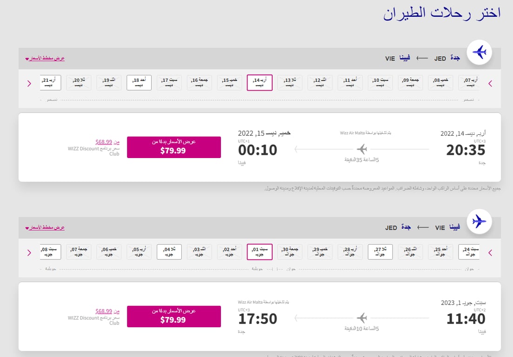Click the gray plane on the 11:40 flight line
The image size is (513, 357).
(362, 318)
